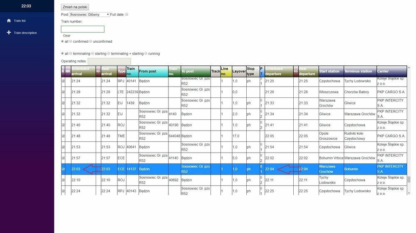The width and height of the screenshot is (416, 233).
Task: Click inside the Train number input field
Action: (x=82, y=29)
